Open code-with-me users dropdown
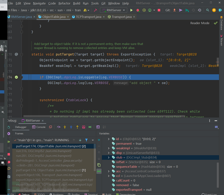The image size is (224, 195). (86, 10)
